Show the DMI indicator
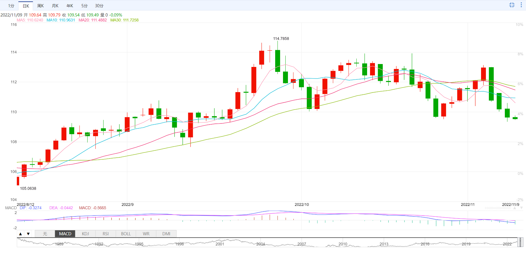526x255 pixels. tap(166, 234)
